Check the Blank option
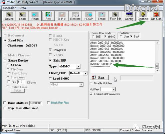Viewport: 165px width, 134px height. (x=50, y=35)
